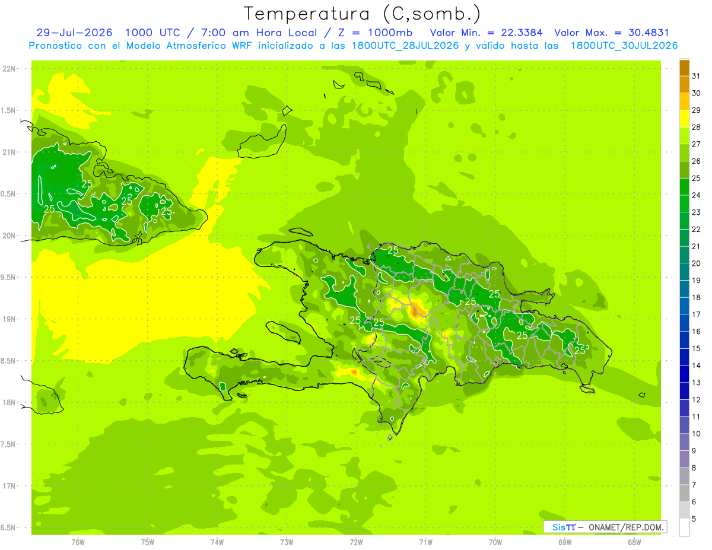Click the 1800UTC_30JUL2026 validity time text
The image size is (712, 550).
pyautogui.click(x=624, y=46)
